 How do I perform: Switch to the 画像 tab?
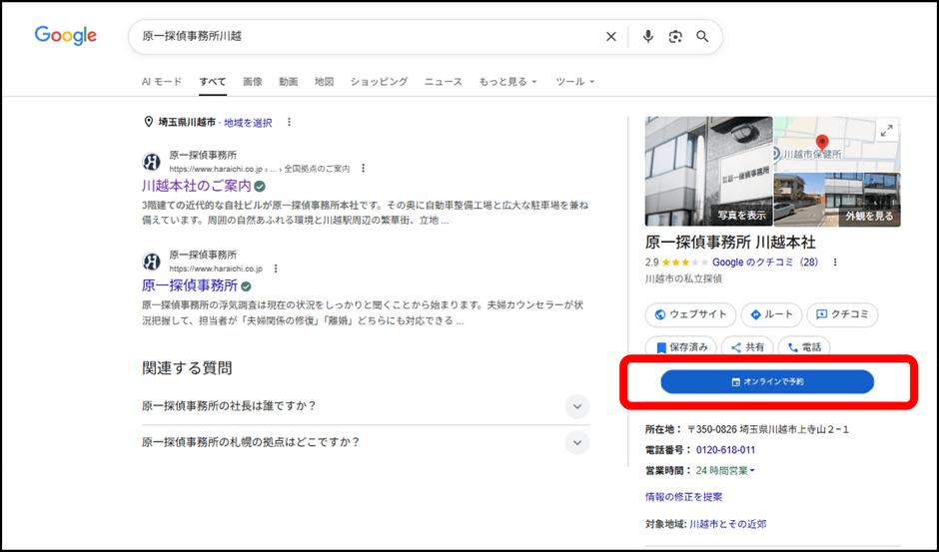(253, 82)
